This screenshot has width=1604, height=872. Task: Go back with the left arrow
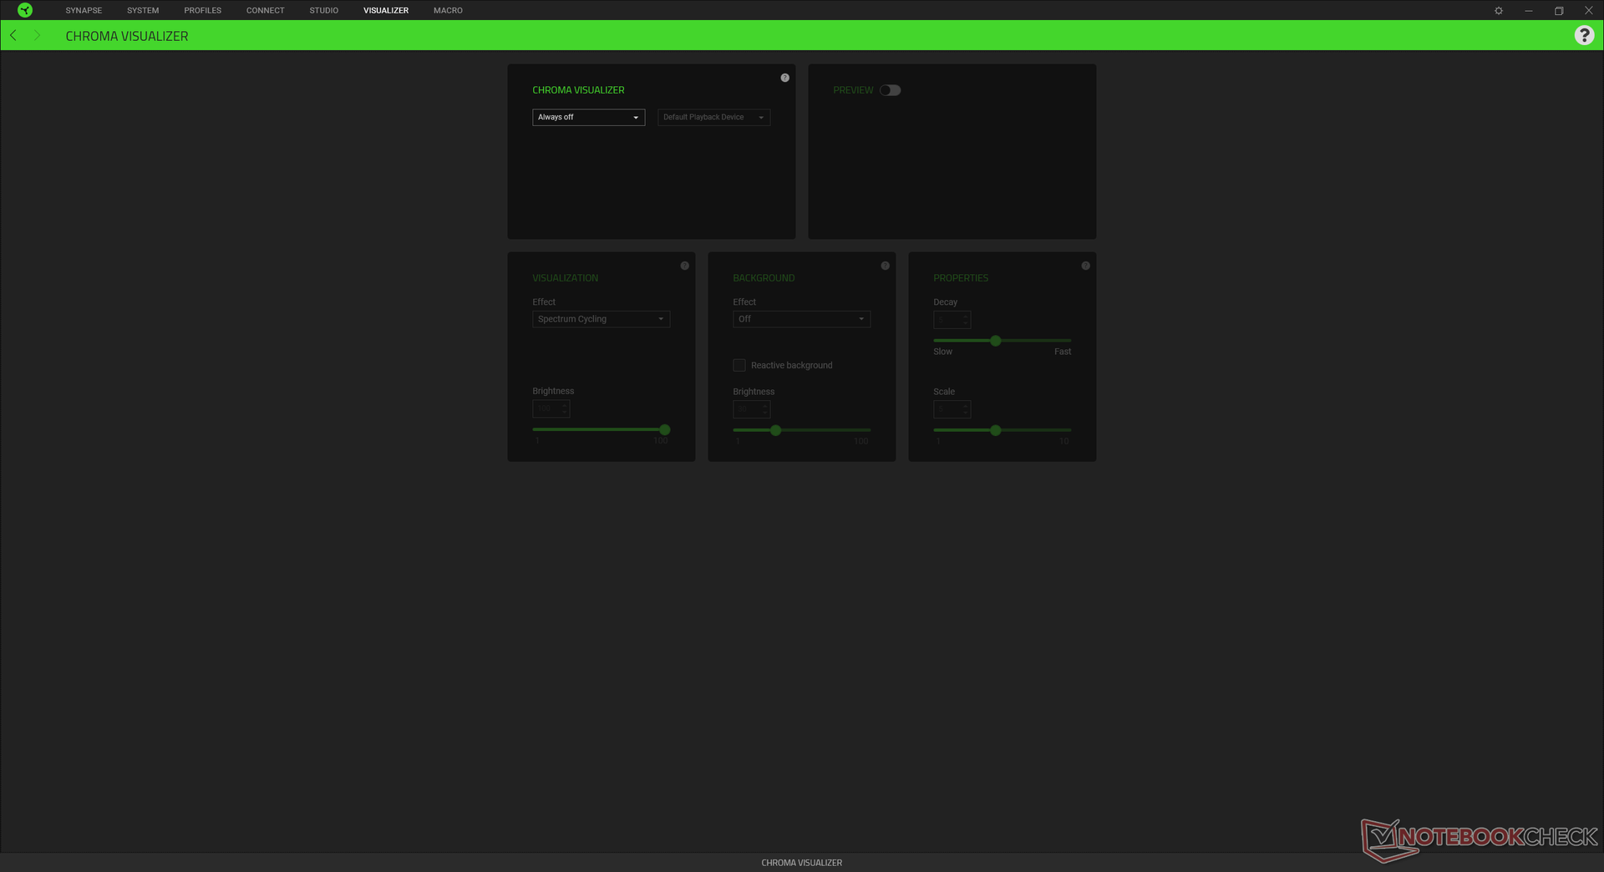tap(13, 35)
